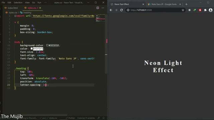Go forward in the browser
The image size is (214, 120).
[116, 10]
